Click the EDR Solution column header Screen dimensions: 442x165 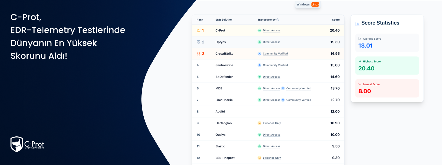[x=224, y=20]
